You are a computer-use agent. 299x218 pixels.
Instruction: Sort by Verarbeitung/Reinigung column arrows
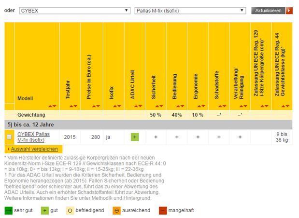[x=243, y=106]
